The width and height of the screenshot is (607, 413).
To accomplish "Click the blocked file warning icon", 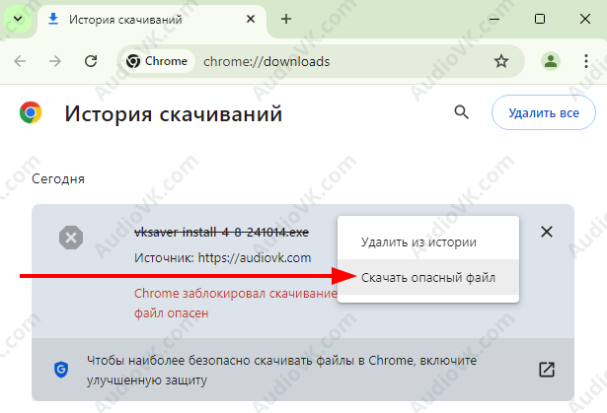I will (71, 238).
